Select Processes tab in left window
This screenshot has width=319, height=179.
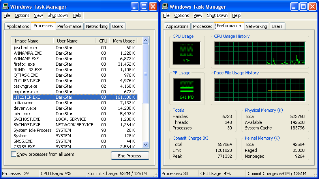[x=43, y=26]
